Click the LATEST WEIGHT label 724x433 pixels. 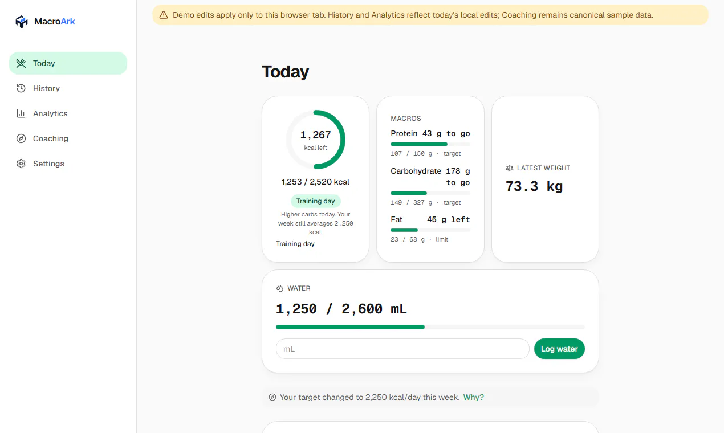point(543,168)
